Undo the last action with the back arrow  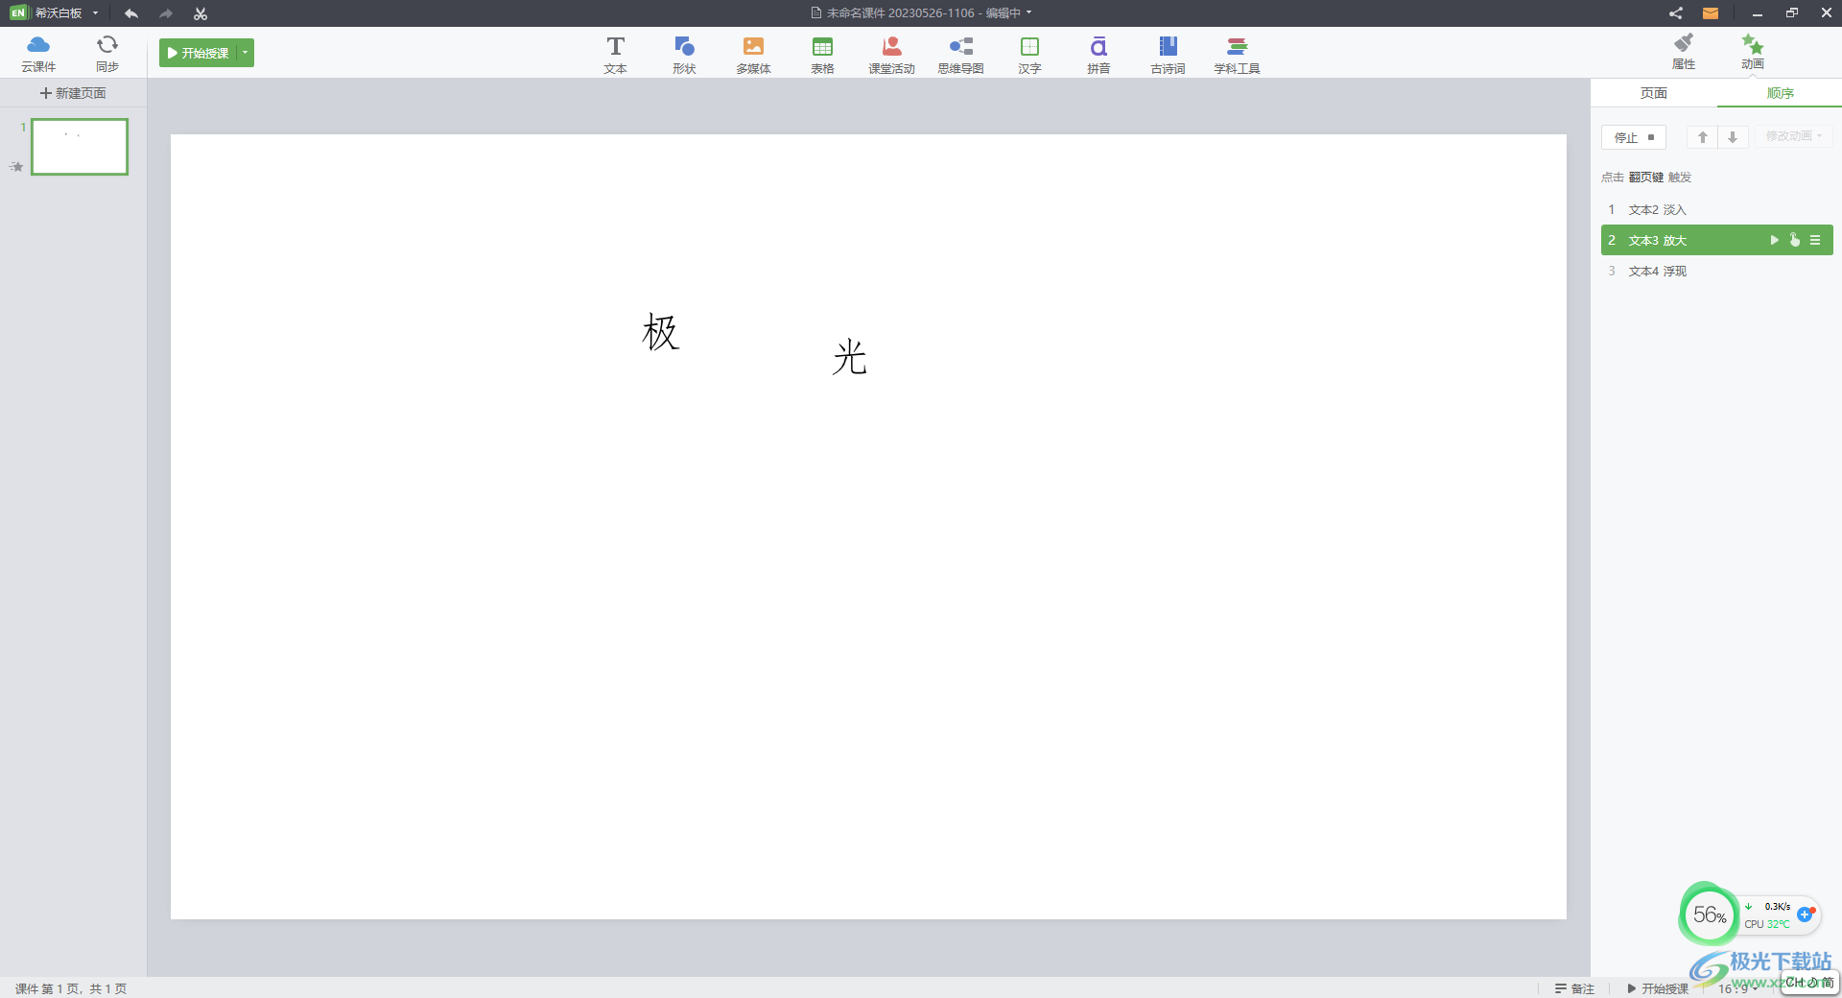[x=131, y=13]
